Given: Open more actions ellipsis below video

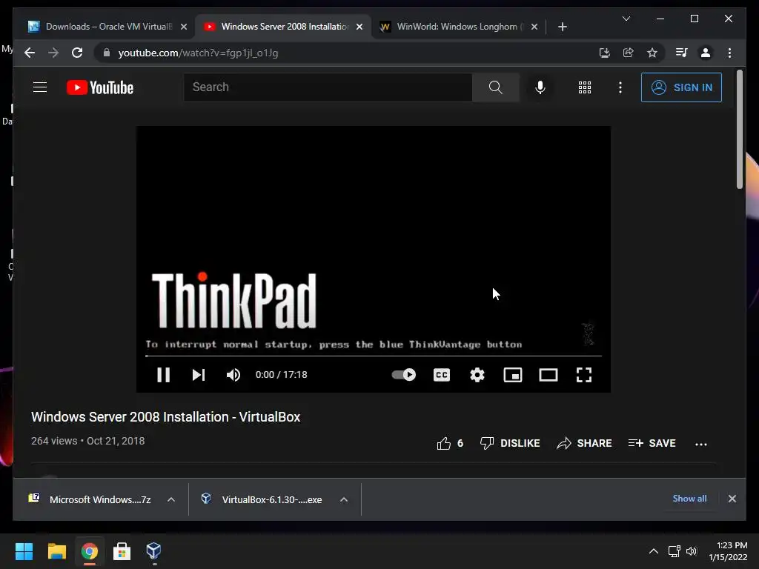Looking at the screenshot, I should (701, 445).
